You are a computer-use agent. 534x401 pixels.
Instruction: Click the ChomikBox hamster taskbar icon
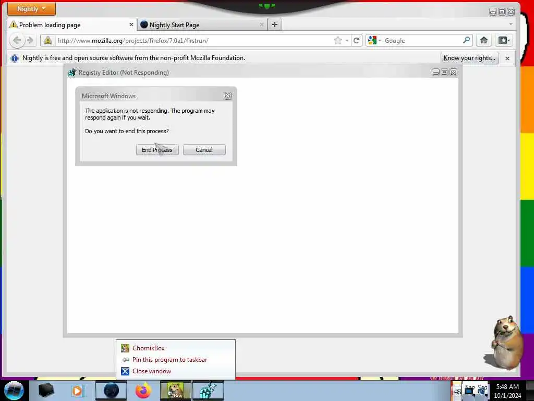[x=176, y=391]
